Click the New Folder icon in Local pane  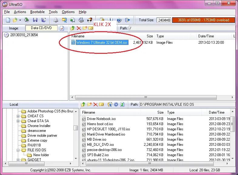click(89, 104)
